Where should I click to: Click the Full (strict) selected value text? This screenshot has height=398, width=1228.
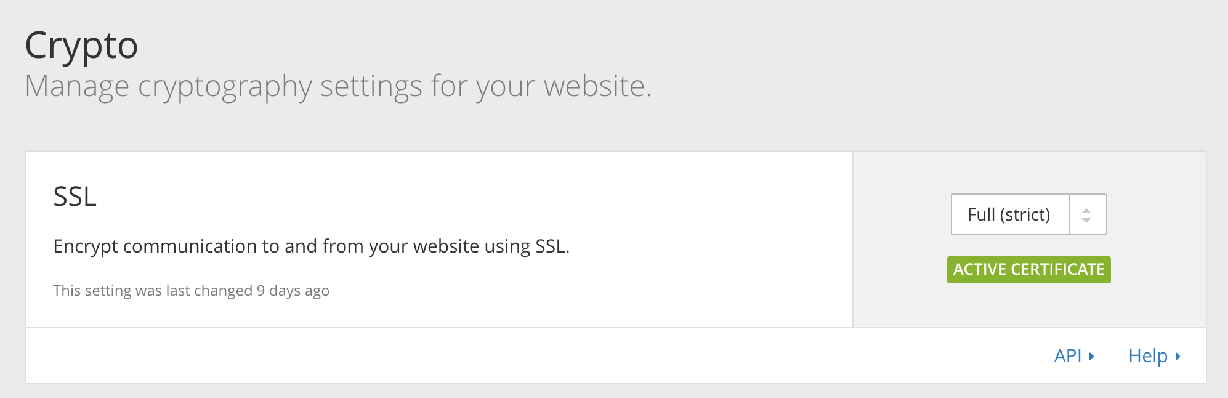tap(1008, 214)
